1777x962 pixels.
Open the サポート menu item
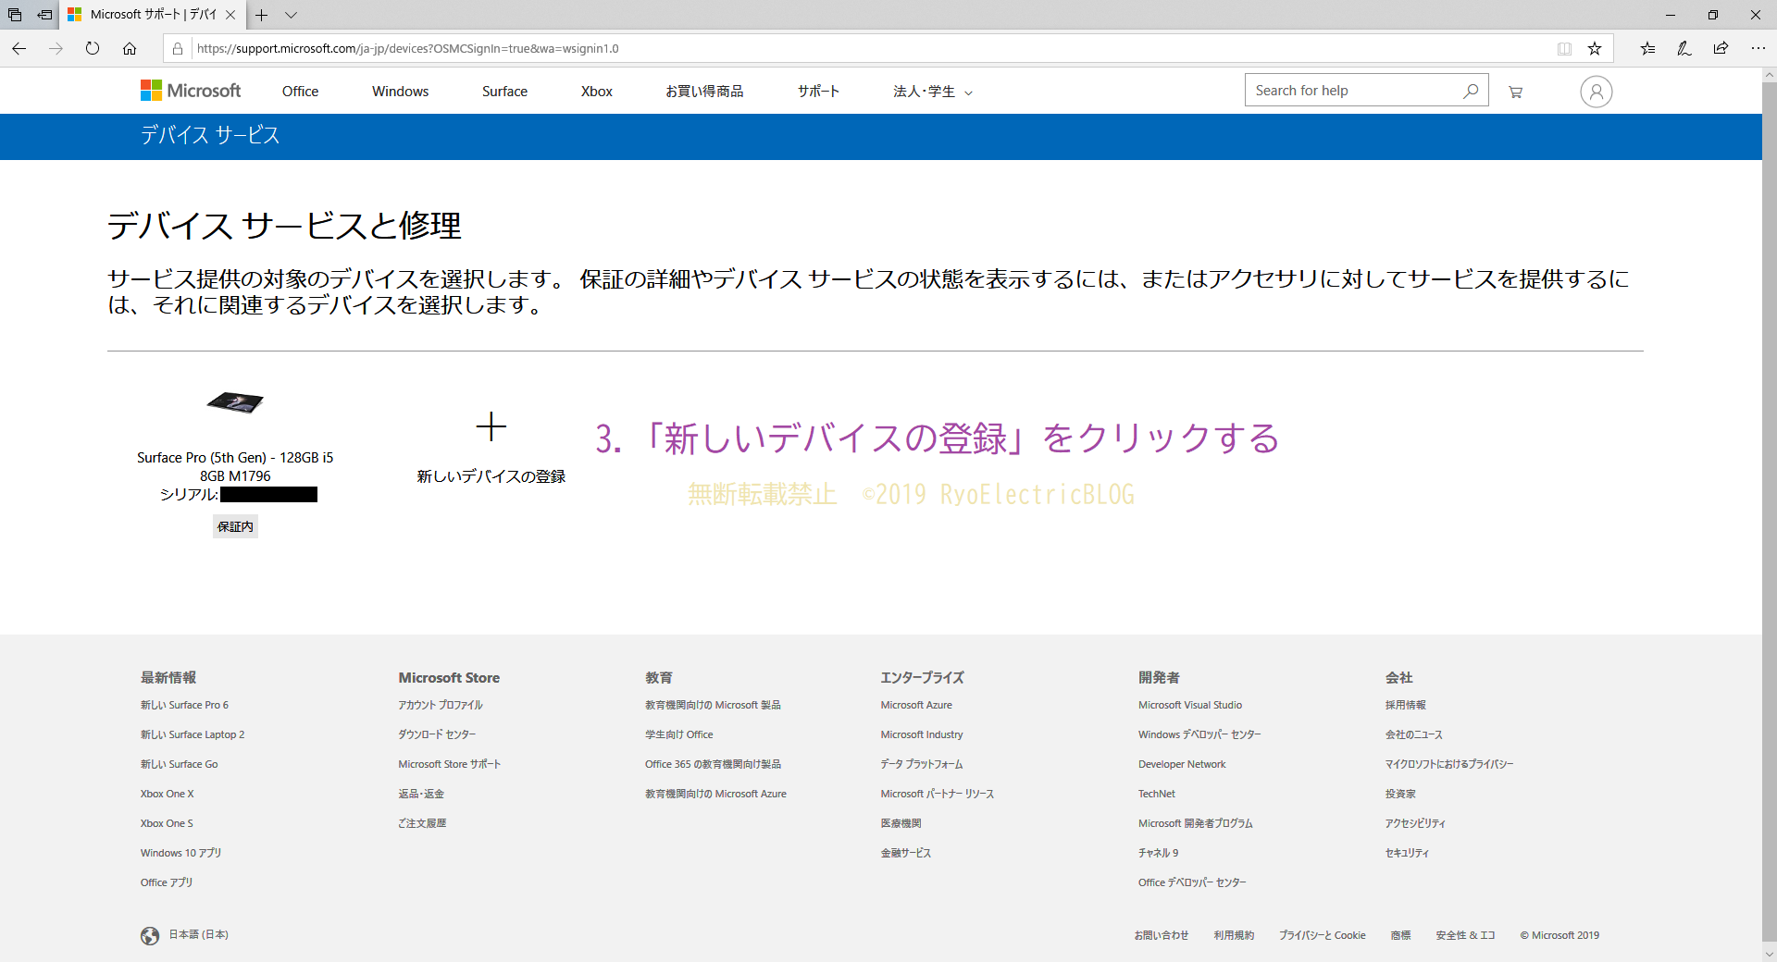click(x=818, y=92)
